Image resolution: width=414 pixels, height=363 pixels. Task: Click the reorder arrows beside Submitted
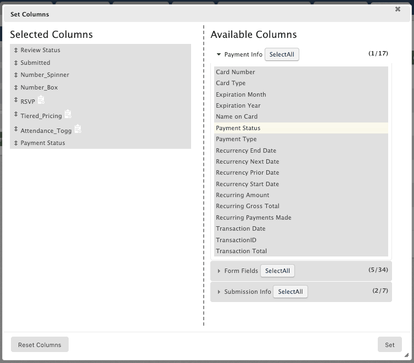click(x=16, y=63)
